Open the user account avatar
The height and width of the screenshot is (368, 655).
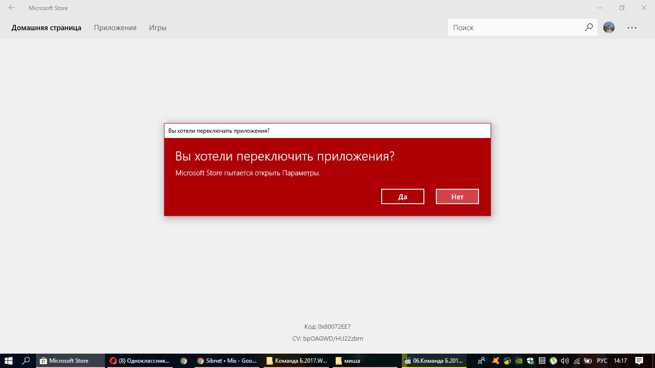pyautogui.click(x=609, y=28)
